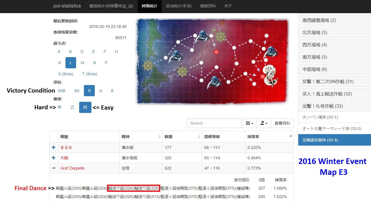Select battle point K
The height and width of the screenshot is (203, 371).
pyautogui.click(x=60, y=63)
